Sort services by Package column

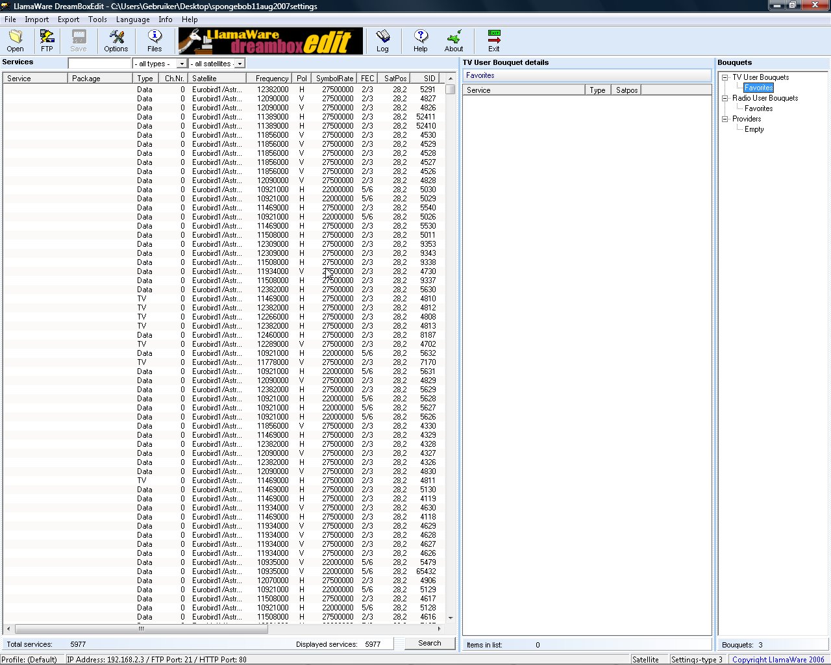(100, 78)
